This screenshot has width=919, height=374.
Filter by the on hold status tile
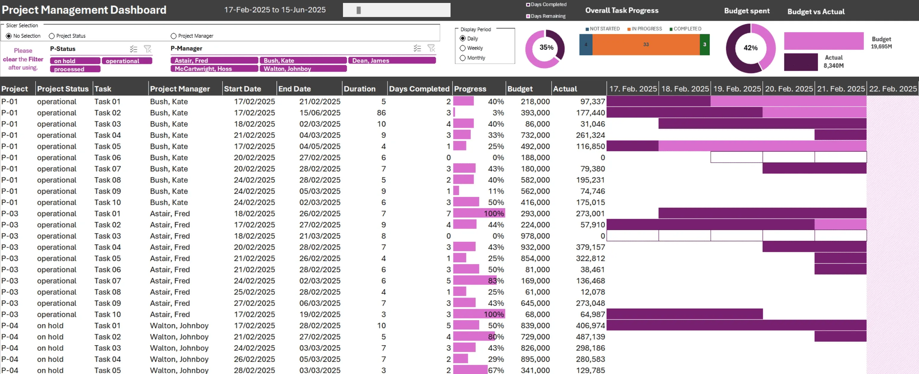(x=75, y=61)
